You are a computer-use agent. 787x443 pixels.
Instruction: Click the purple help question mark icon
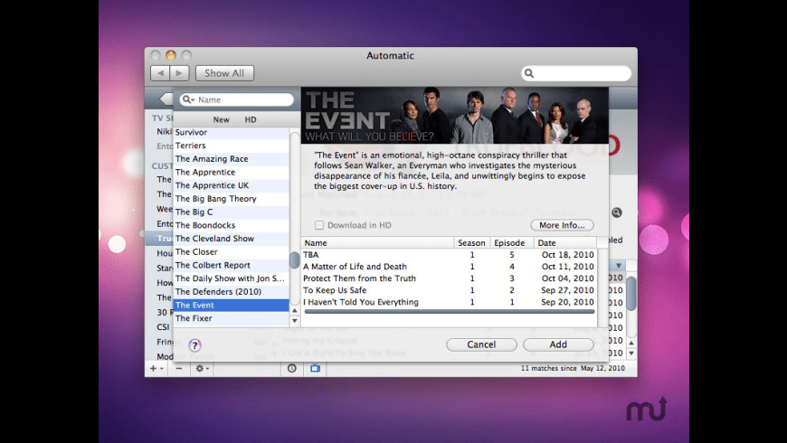coord(194,345)
